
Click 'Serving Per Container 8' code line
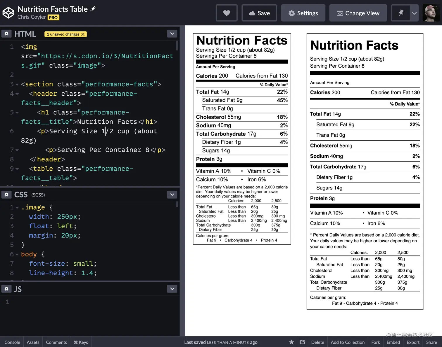(x=105, y=150)
